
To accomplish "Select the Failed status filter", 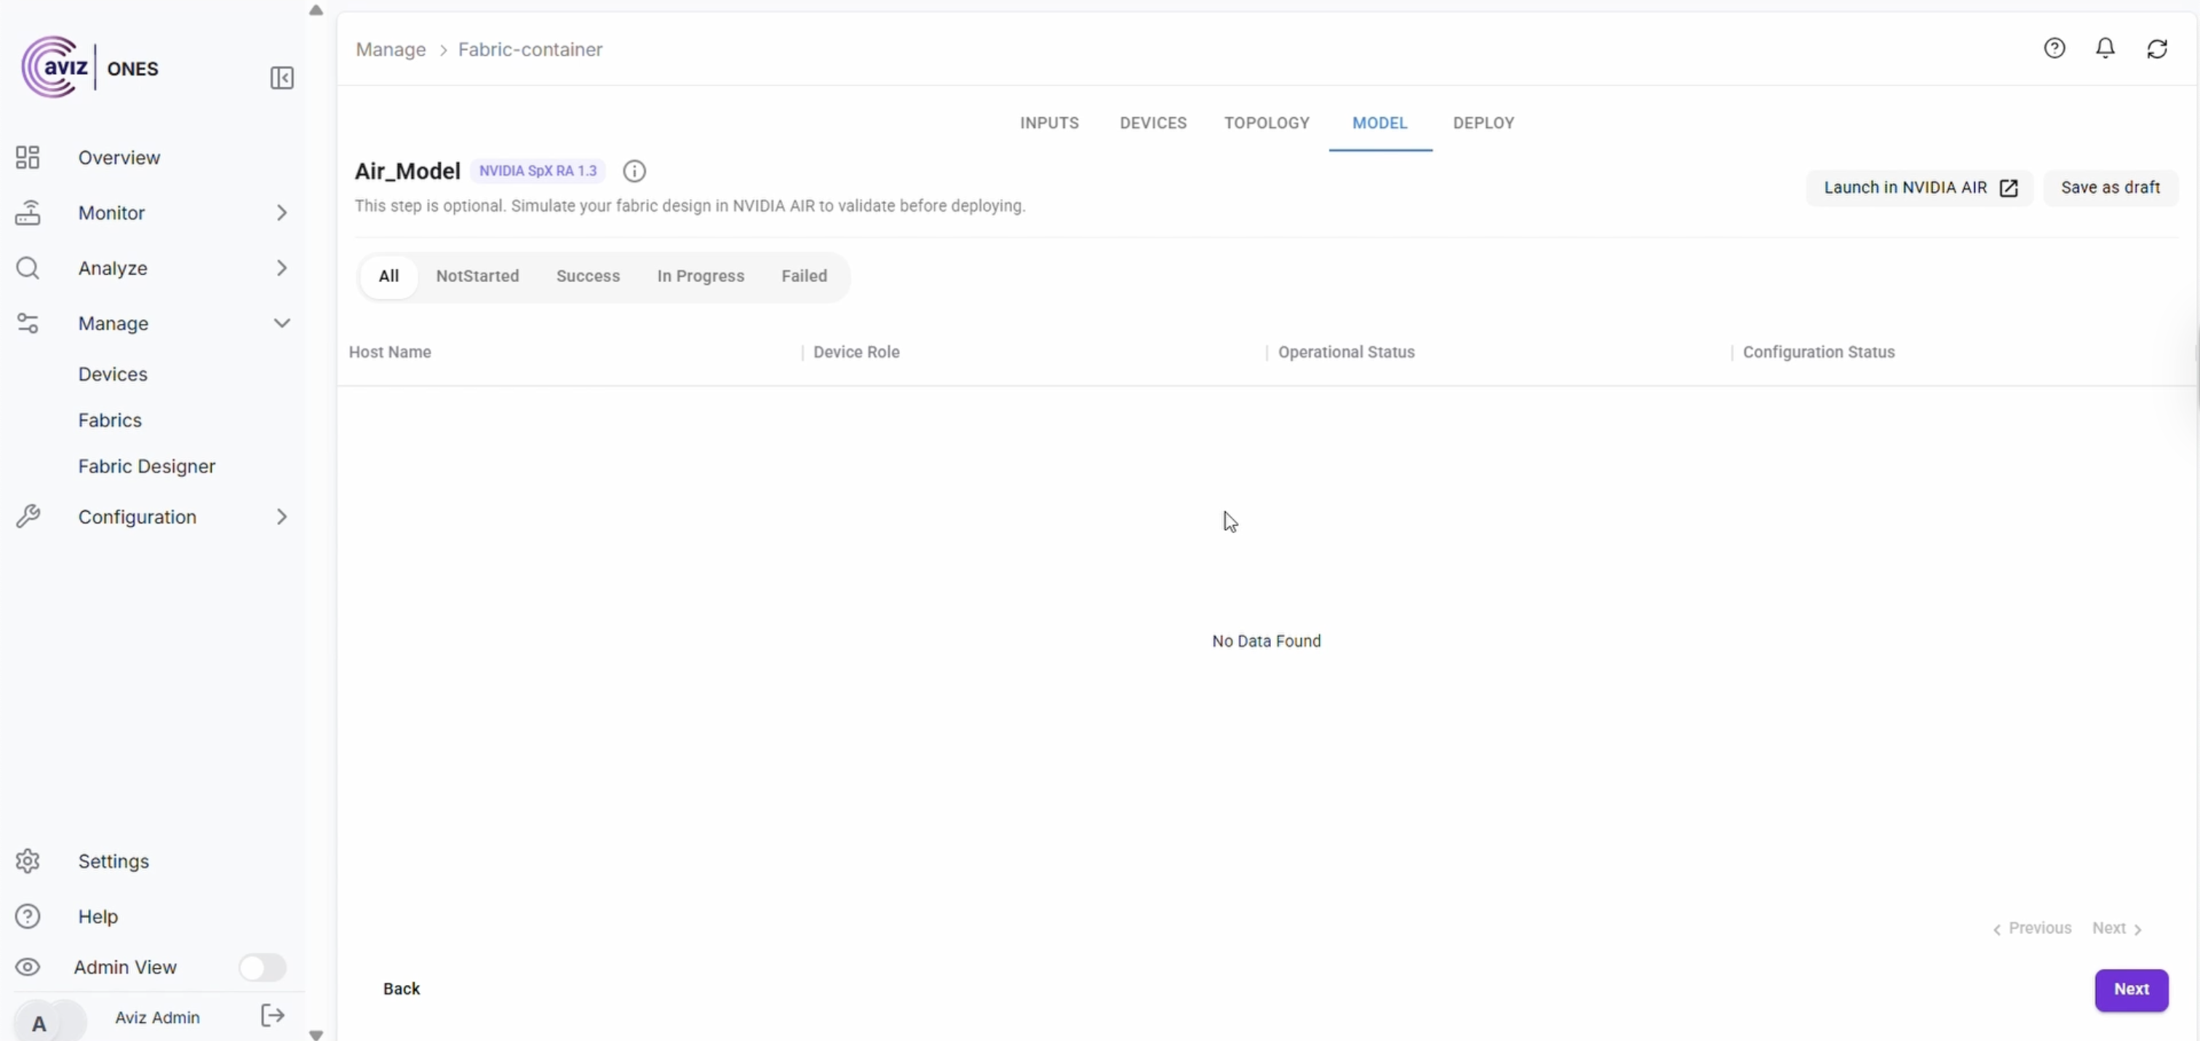I will pos(804,276).
